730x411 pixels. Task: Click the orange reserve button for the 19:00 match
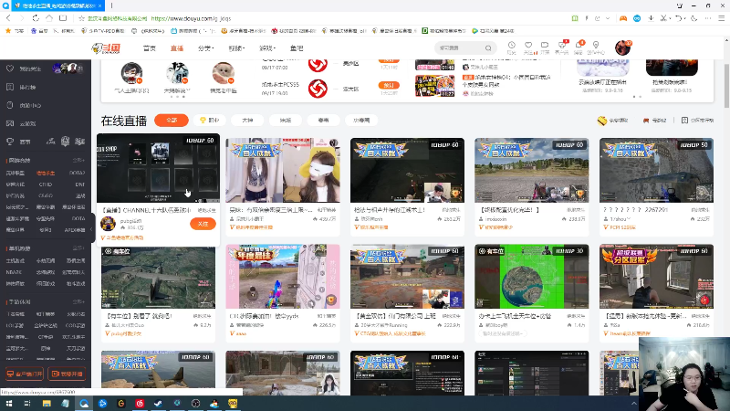(389, 85)
